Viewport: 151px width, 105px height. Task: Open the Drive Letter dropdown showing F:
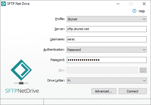107,81
